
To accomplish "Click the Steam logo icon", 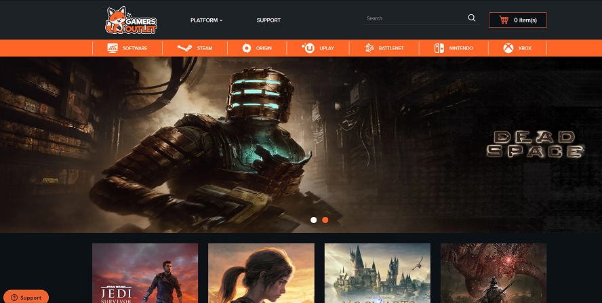I will click(x=184, y=48).
